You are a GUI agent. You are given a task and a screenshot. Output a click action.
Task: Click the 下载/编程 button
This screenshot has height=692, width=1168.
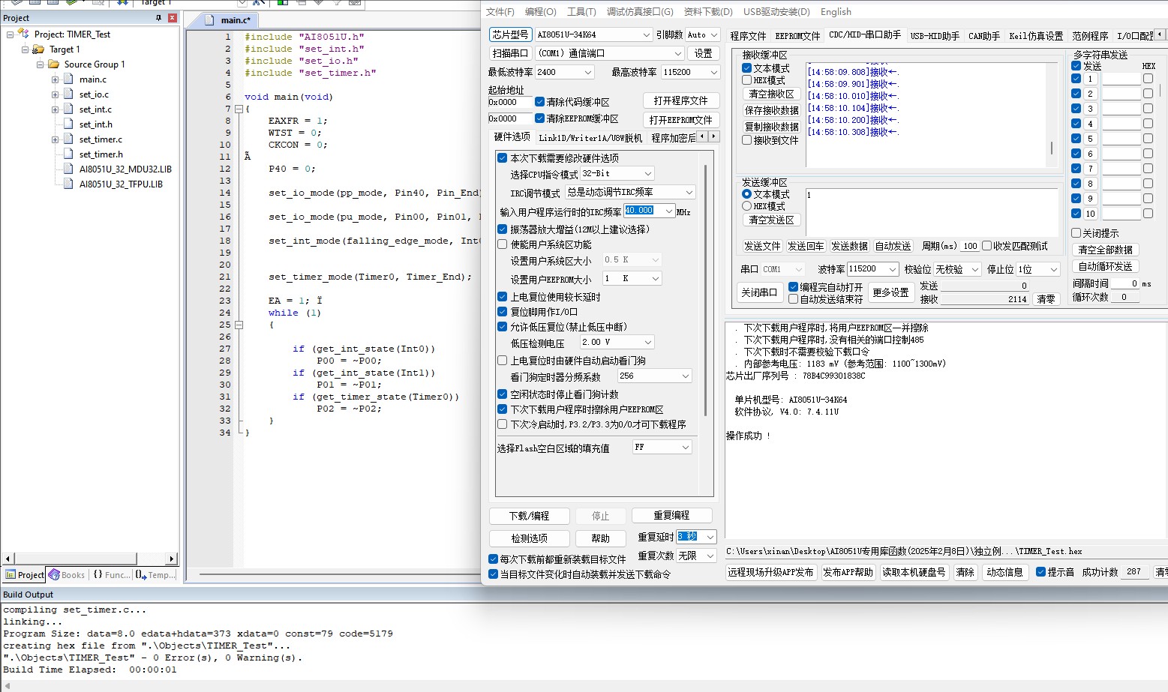(x=529, y=516)
